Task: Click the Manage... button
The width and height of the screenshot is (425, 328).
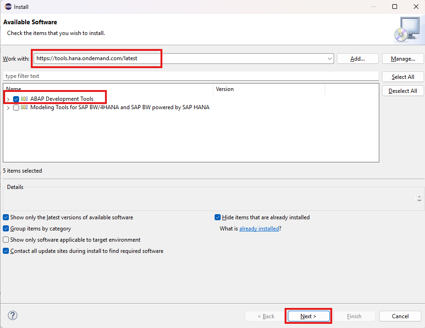Action: coord(403,58)
